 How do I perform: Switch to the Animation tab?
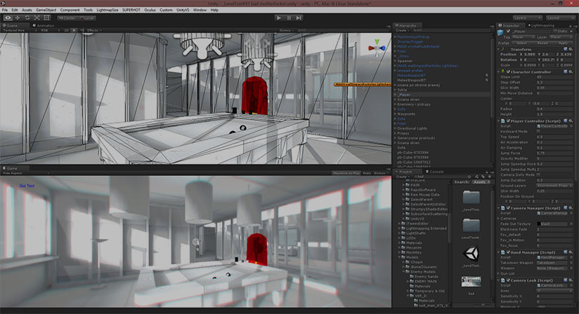tap(44, 25)
